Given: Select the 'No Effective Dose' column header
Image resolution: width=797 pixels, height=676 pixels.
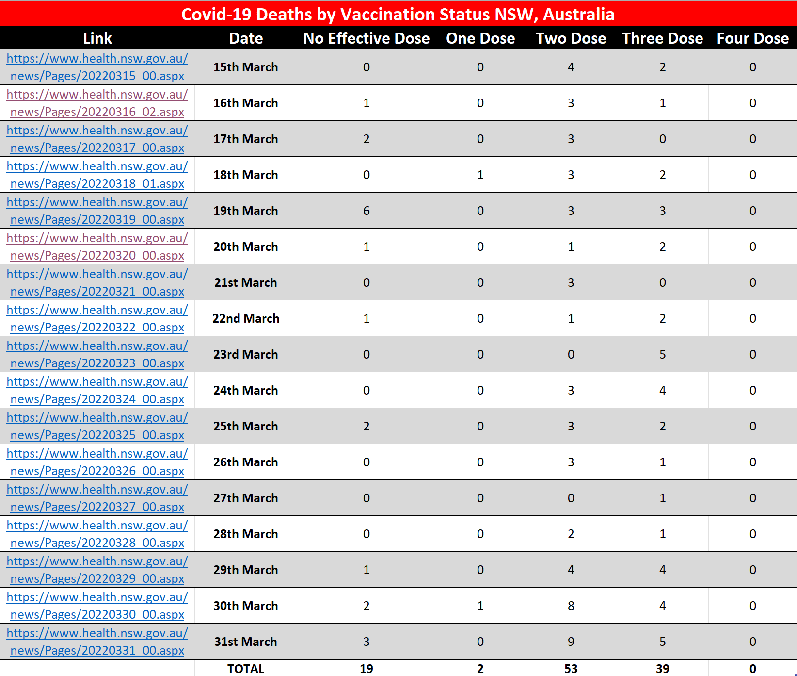Looking at the screenshot, I should click(367, 38).
